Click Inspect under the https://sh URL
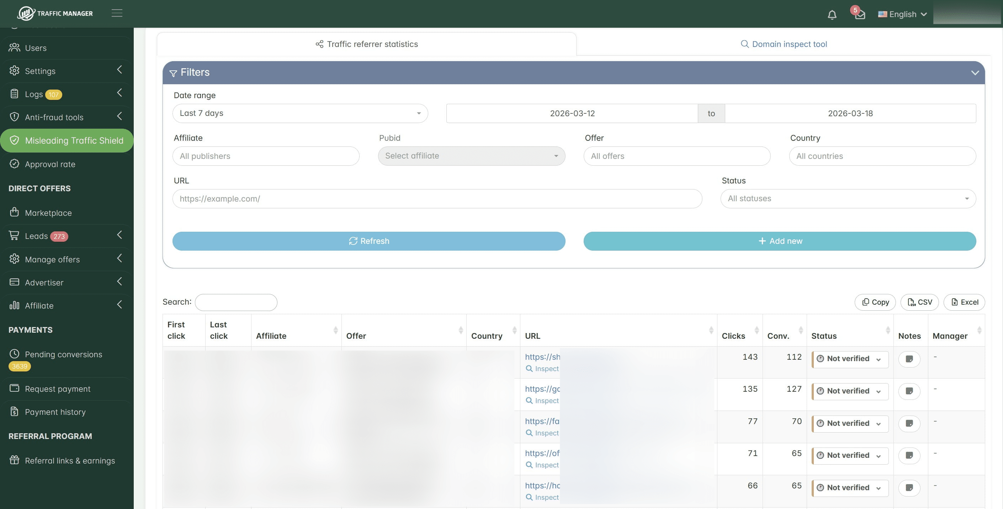This screenshot has height=509, width=1003. 542,369
